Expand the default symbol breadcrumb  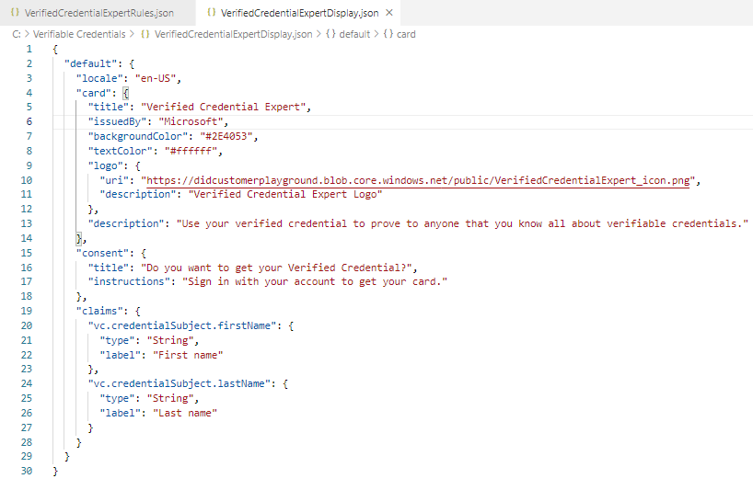click(x=354, y=34)
